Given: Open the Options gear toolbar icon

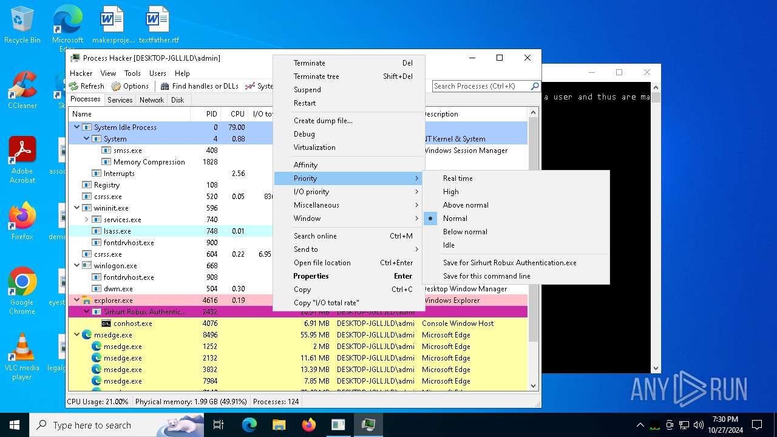Looking at the screenshot, I should click(x=116, y=86).
